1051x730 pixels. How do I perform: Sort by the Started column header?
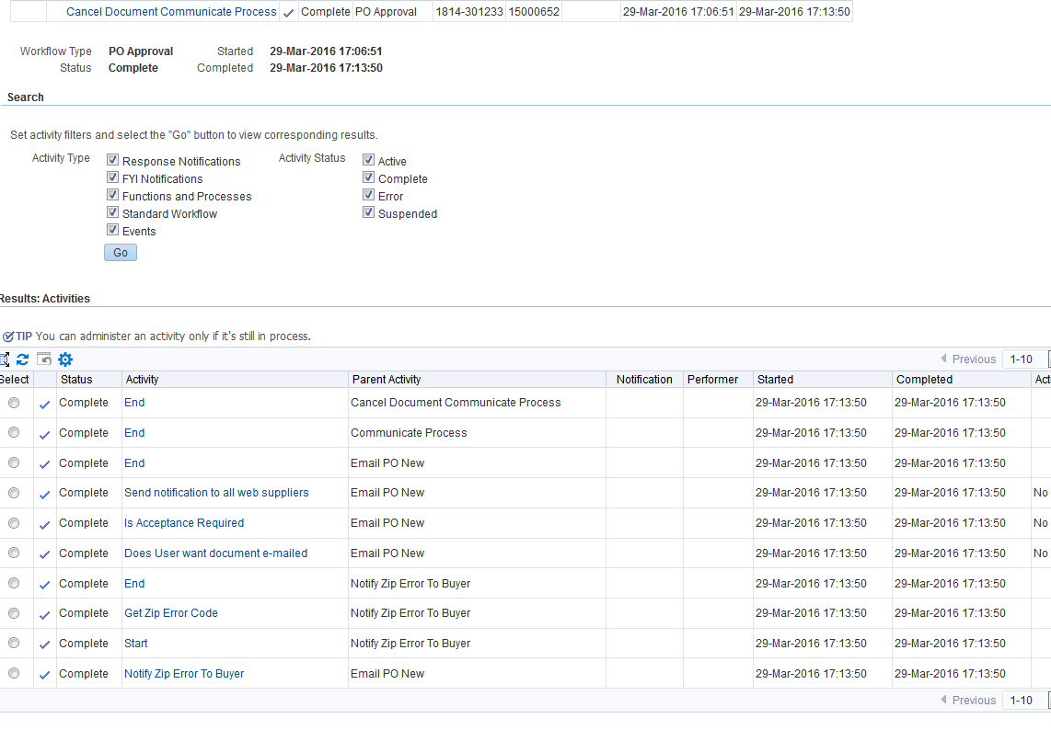pyautogui.click(x=775, y=380)
